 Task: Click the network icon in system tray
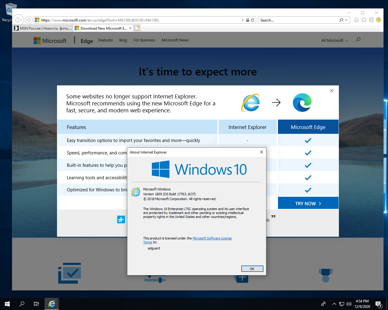342,304
